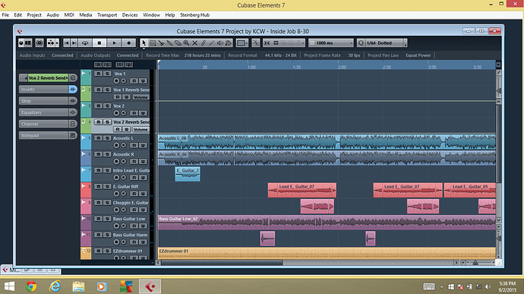Toggle Snap to Zero Crossing
This screenshot has height=294, width=524.
(x=256, y=43)
